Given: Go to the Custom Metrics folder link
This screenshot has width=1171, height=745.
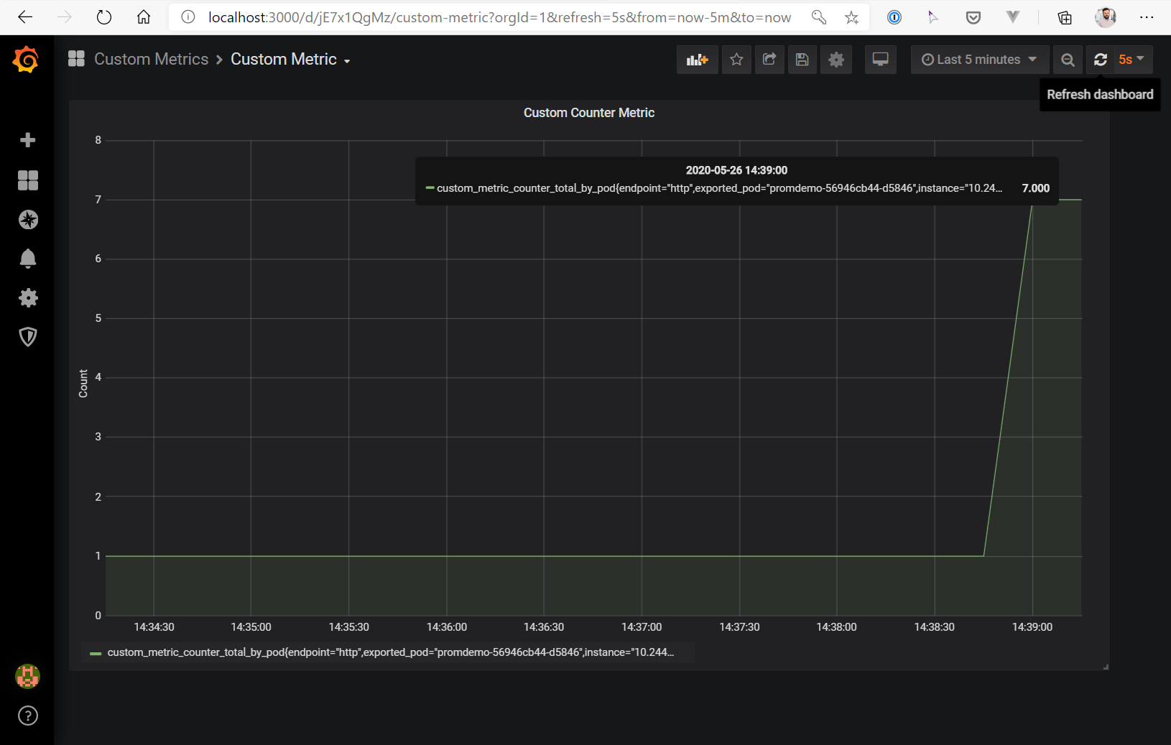Looking at the screenshot, I should pos(151,60).
